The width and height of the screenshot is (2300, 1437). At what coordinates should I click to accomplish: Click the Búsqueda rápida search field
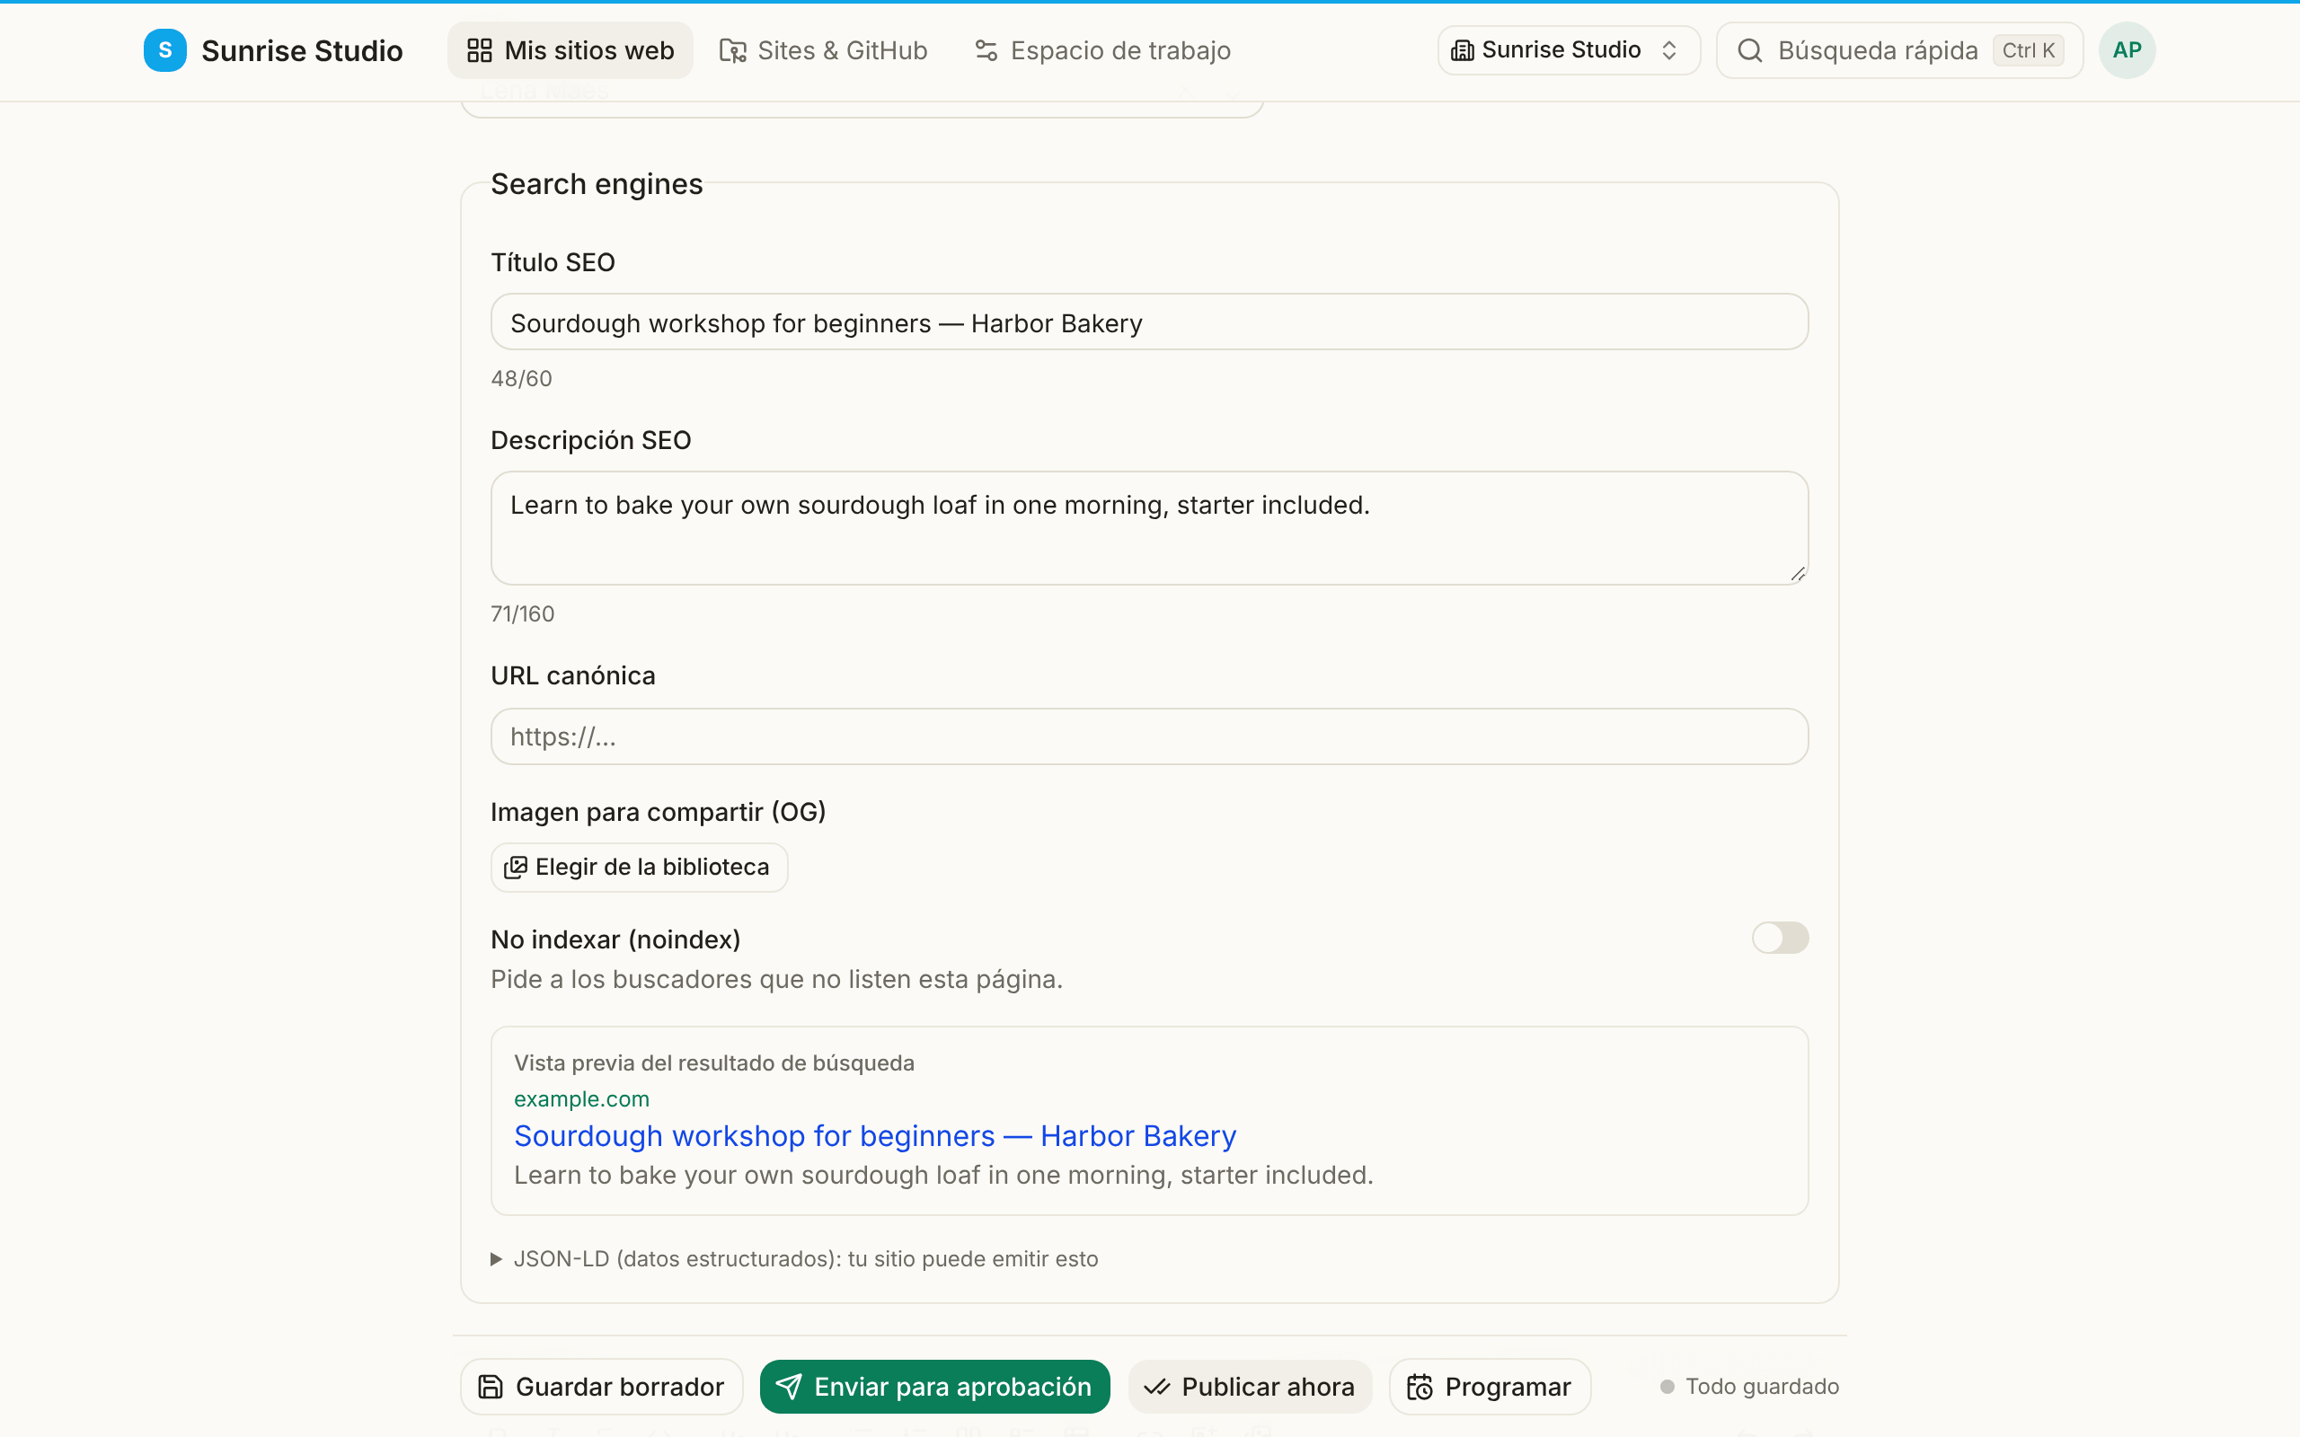tap(1899, 50)
